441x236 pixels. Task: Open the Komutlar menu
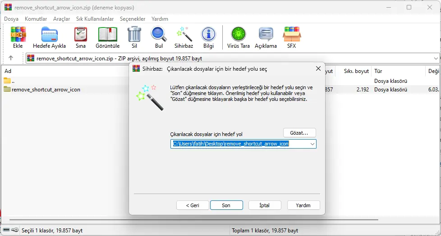click(36, 19)
